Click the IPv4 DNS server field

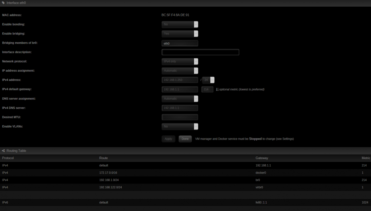(x=180, y=108)
